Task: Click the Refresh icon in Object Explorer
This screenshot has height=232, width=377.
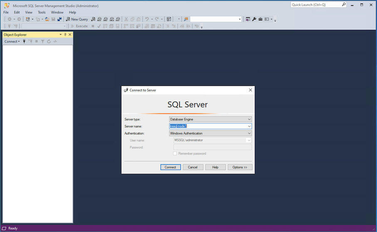Action: tap(49, 42)
